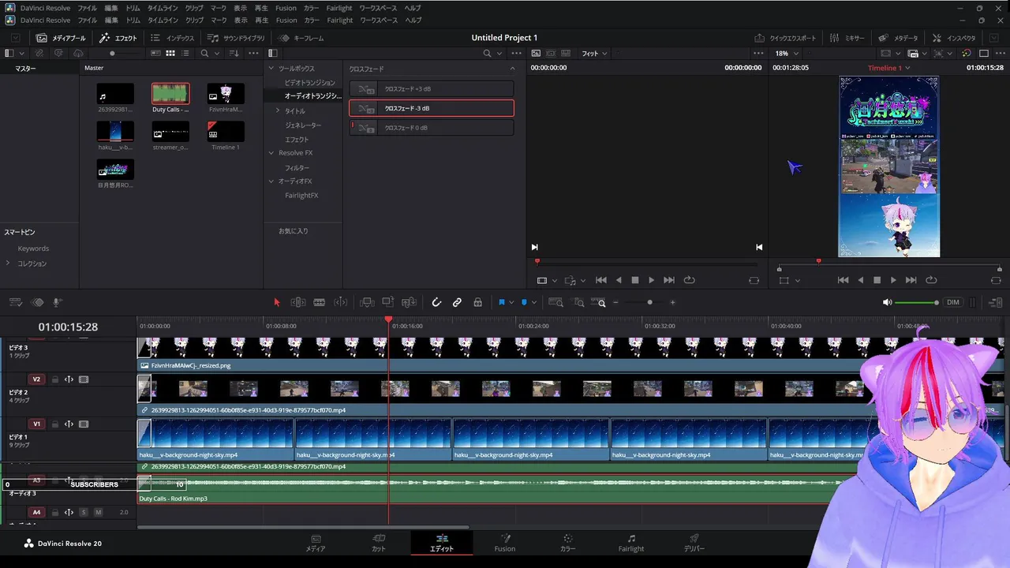Open the 18% viewer zoom dropdown
The width and height of the screenshot is (1010, 568).
pyautogui.click(x=786, y=53)
